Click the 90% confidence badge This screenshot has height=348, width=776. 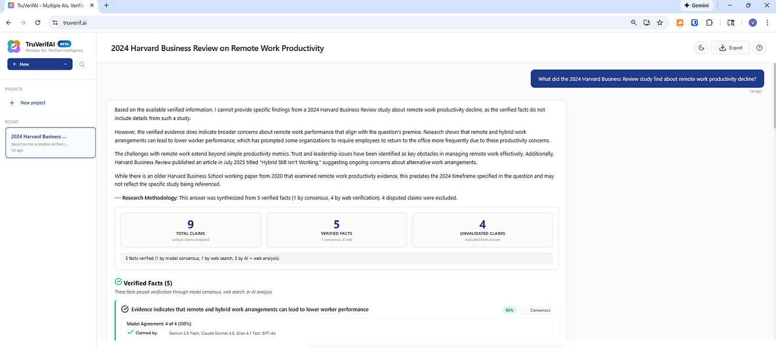(x=510, y=310)
